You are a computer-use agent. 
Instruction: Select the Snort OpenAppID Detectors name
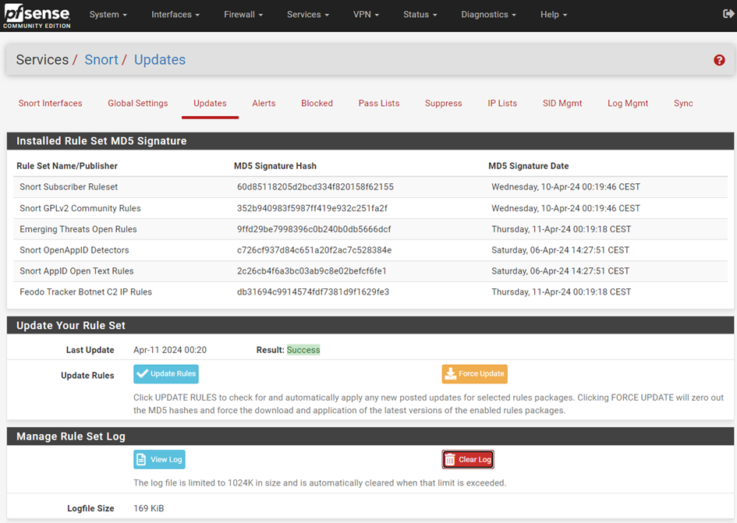tap(74, 250)
